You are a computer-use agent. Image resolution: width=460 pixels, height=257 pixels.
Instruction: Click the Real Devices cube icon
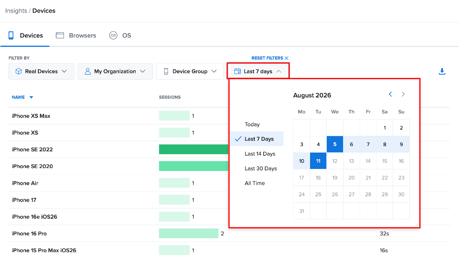tap(18, 71)
